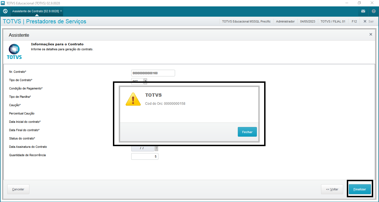The image size is (379, 202).
Task: Click the Finalizar button
Action: [x=360, y=189]
